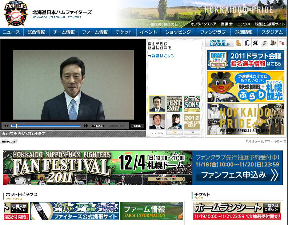The width and height of the screenshot is (288, 225).
Task: Go to 球団公式携帯サイト top link
Action: (270, 24)
